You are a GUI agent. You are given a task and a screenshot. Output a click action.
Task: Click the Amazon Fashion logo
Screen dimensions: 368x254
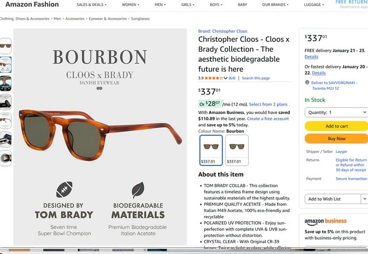tap(32, 5)
